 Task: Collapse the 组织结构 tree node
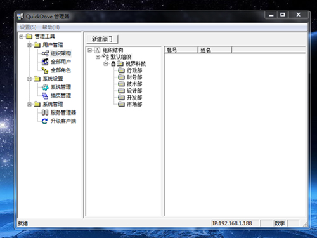[90, 50]
